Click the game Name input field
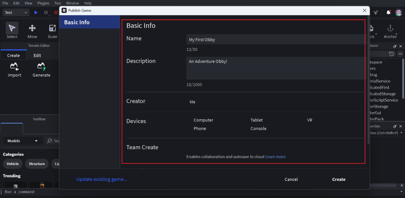 [x=274, y=40]
